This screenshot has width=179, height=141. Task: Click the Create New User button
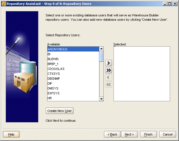click(x=60, y=111)
